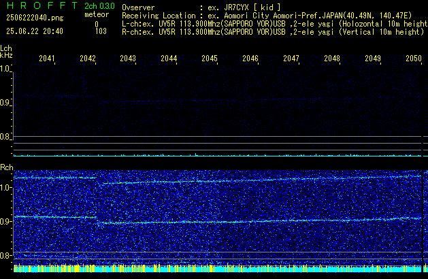428x279 pixels.
Task: Click the Rch signal trace above 1.0 kHz
Action: [218, 180]
